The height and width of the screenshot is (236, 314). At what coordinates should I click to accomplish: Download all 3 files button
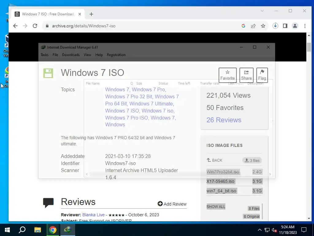coord(252,160)
